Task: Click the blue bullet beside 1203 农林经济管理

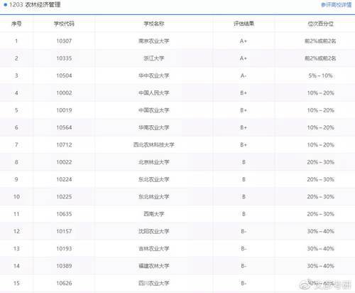Action: click(6, 4)
